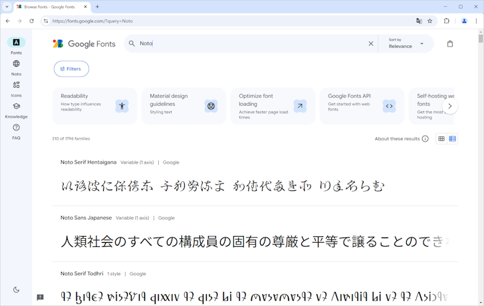Translate this page icon
484x306 pixels.
(419, 21)
